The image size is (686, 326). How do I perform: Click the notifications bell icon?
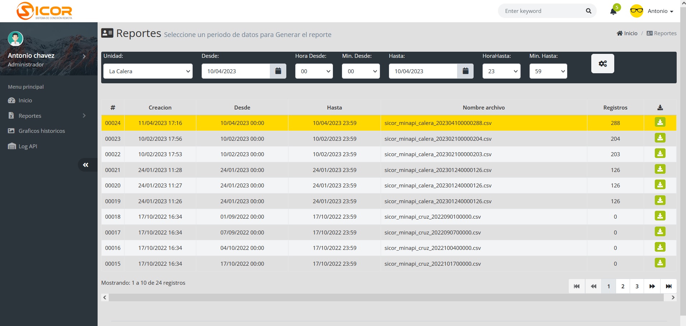pyautogui.click(x=613, y=11)
